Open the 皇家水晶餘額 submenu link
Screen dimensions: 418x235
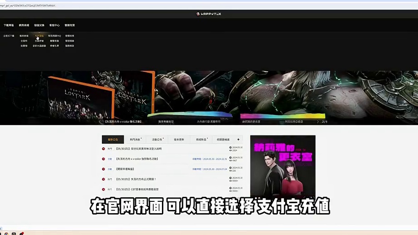click(39, 46)
